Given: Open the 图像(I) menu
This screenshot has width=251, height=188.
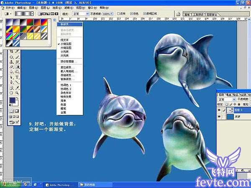Looking at the screenshot, I should (x=33, y=8).
